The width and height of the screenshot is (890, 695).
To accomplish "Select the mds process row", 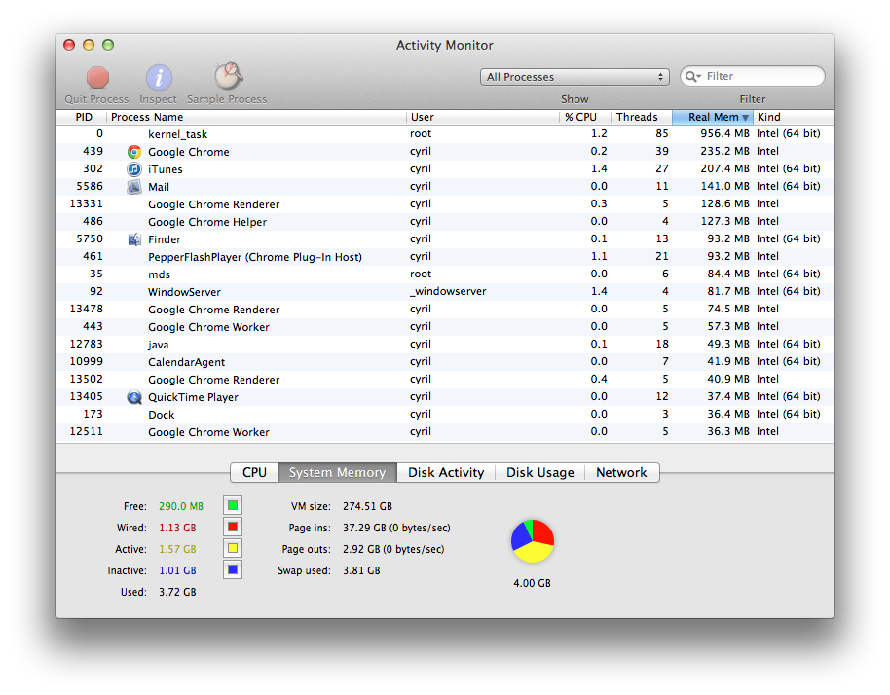I will [445, 274].
